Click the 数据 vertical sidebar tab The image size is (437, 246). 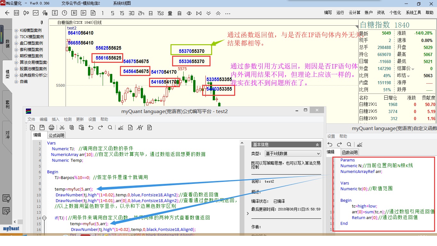coord(7,44)
